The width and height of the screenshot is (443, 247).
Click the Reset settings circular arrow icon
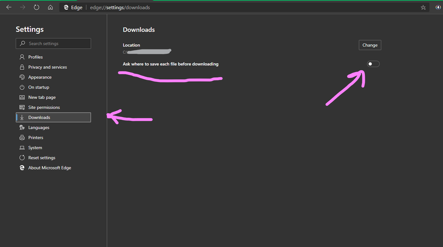point(22,158)
